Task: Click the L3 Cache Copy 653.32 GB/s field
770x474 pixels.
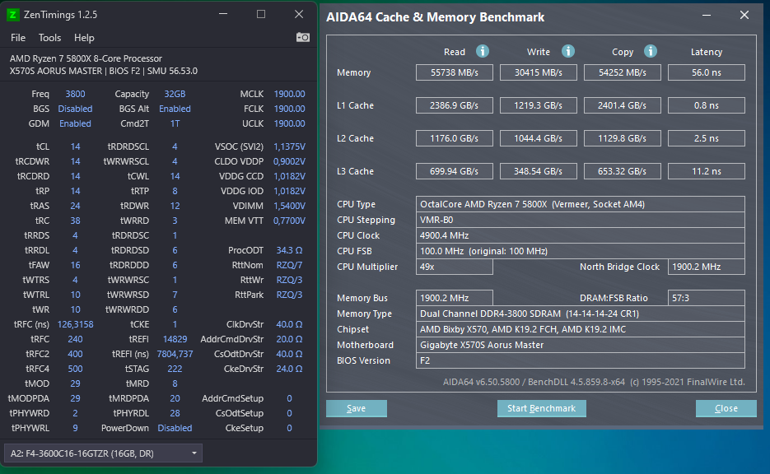Action: pos(623,171)
